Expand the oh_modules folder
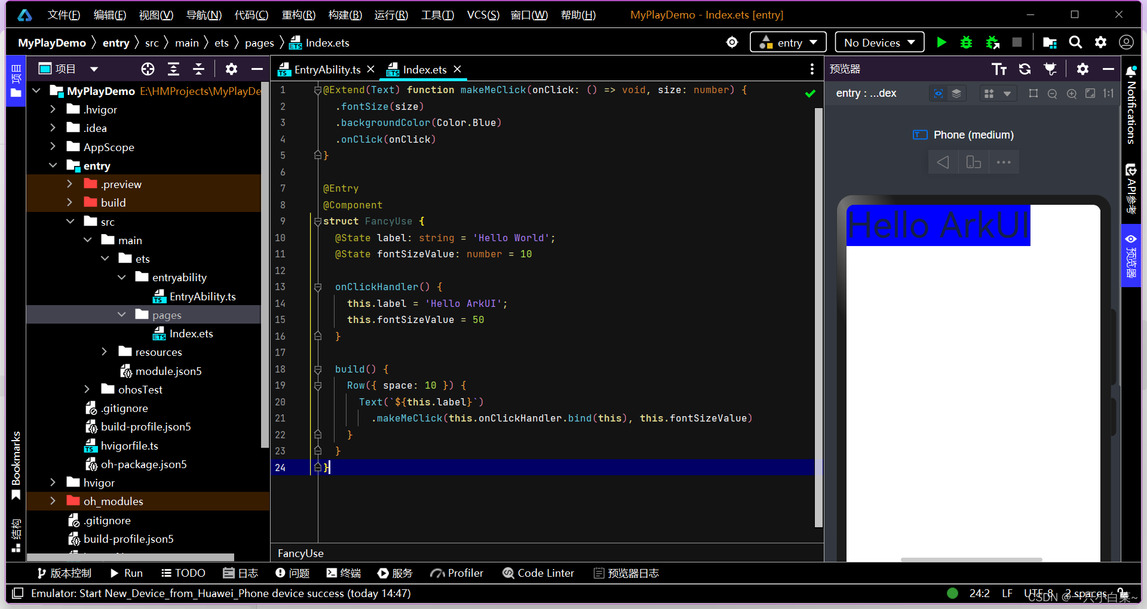The height and width of the screenshot is (609, 1147). pyautogui.click(x=53, y=501)
